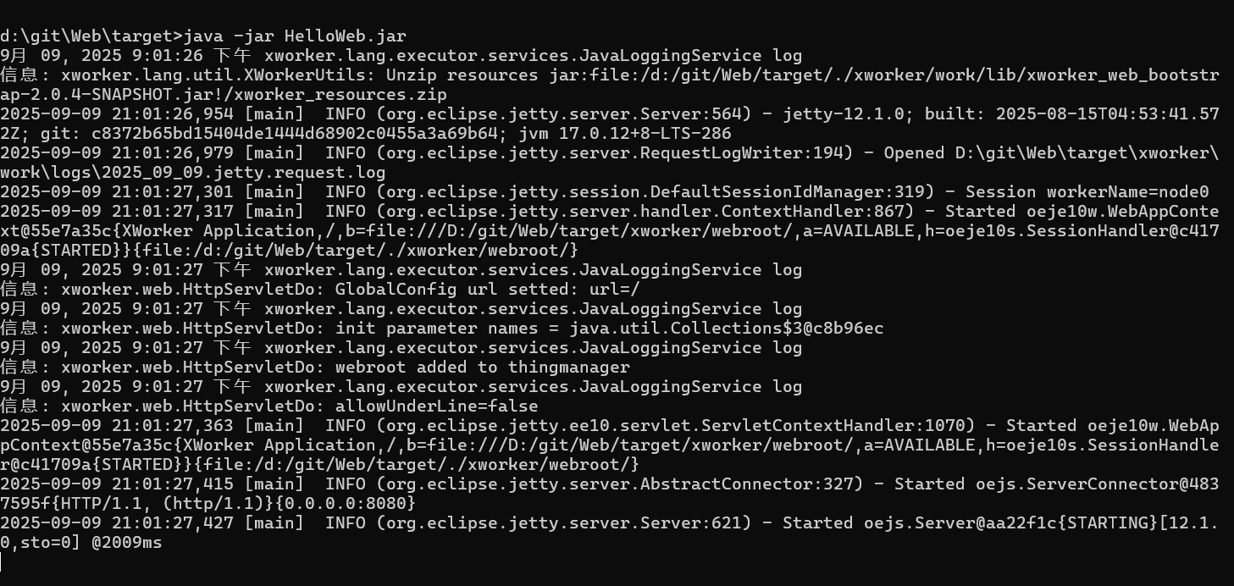The image size is (1234, 586).
Task: Click the allowUnderLine=false text
Action: click(x=437, y=406)
